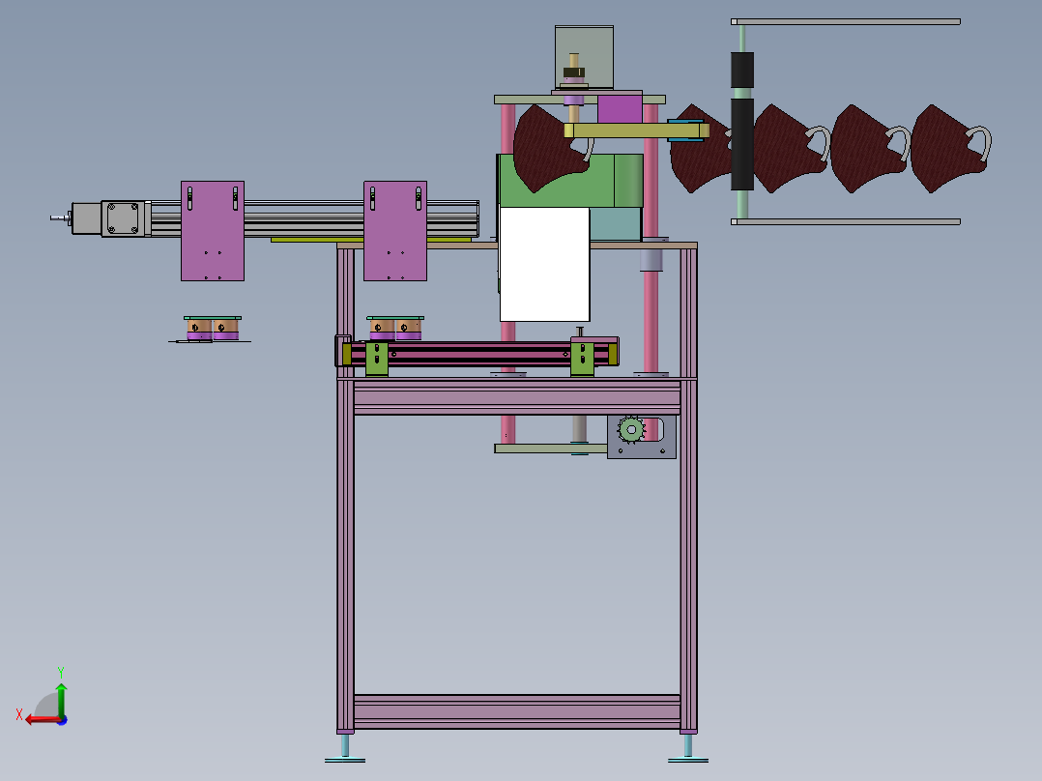
Task: Select the magenta block under the top plate
Action: pos(620,109)
